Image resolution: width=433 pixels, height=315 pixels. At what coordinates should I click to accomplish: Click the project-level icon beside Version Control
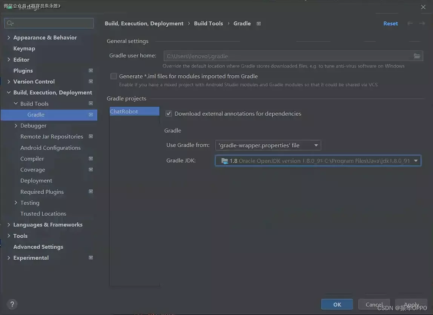click(91, 81)
